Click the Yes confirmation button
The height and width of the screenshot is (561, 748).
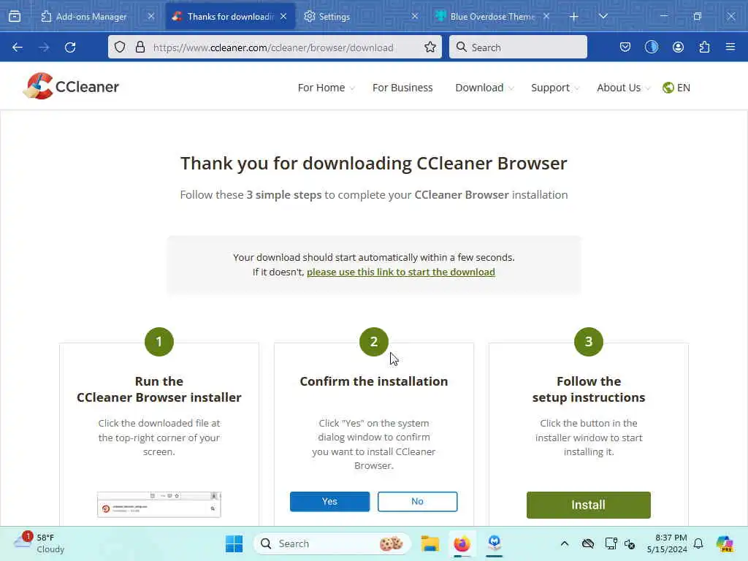pyautogui.click(x=329, y=501)
